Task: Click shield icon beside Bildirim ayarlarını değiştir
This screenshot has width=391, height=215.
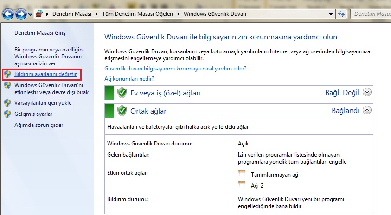Action: pos(7,74)
